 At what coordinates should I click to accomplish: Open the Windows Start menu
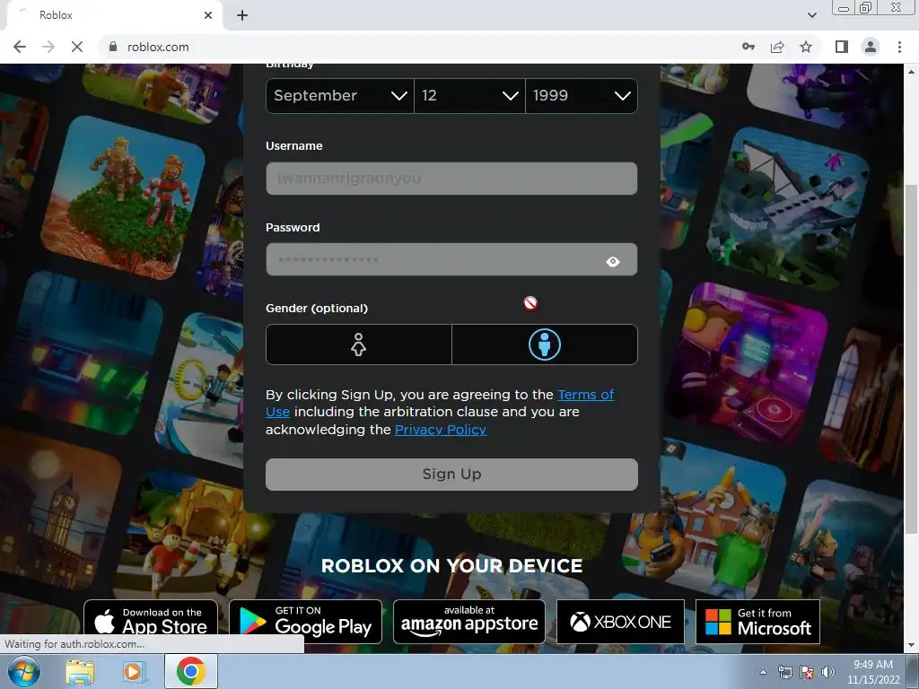[23, 671]
